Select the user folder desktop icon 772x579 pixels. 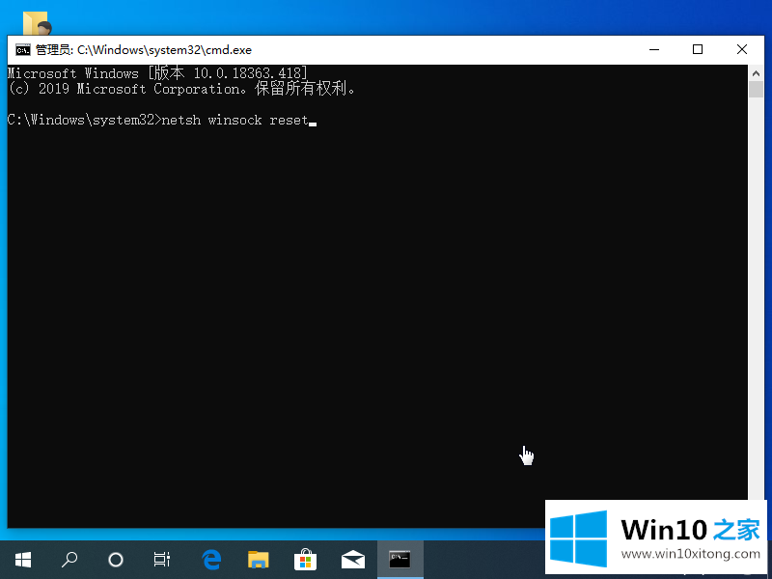click(x=37, y=23)
